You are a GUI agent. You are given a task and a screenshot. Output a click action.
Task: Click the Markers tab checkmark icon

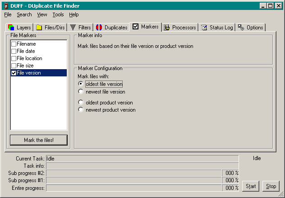point(135,27)
